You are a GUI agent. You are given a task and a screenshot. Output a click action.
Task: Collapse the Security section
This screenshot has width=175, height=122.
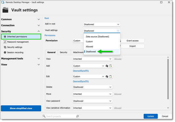point(39,31)
